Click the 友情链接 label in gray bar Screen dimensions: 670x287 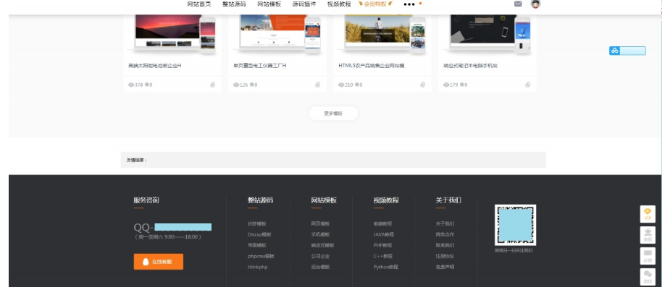(136, 160)
